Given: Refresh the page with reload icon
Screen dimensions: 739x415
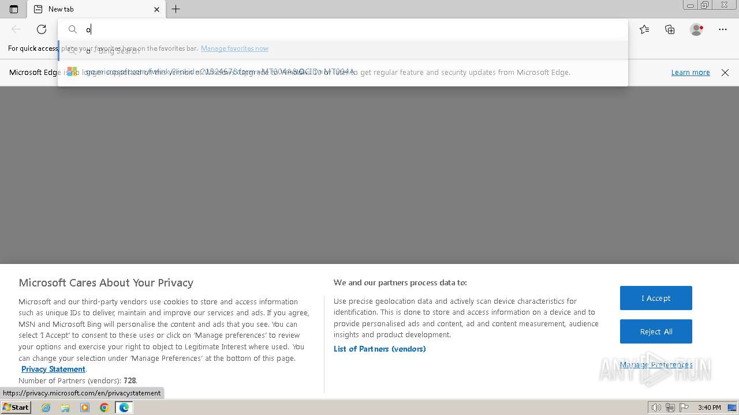Looking at the screenshot, I should (x=42, y=29).
